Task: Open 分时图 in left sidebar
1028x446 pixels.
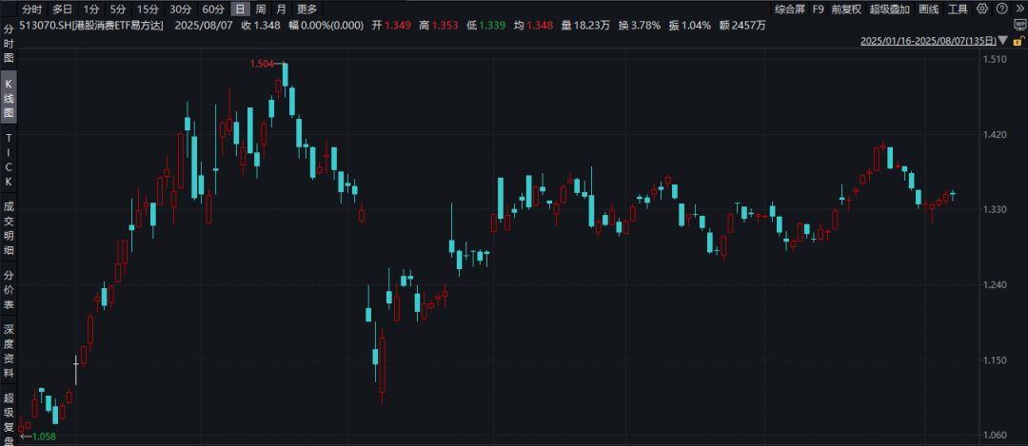Action: pyautogui.click(x=9, y=43)
